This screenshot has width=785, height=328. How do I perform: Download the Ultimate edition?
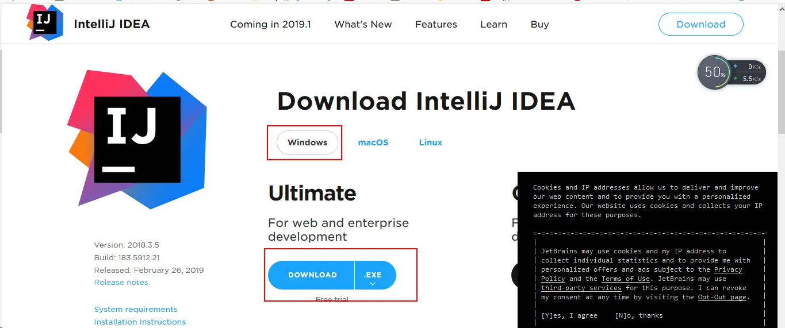point(312,275)
